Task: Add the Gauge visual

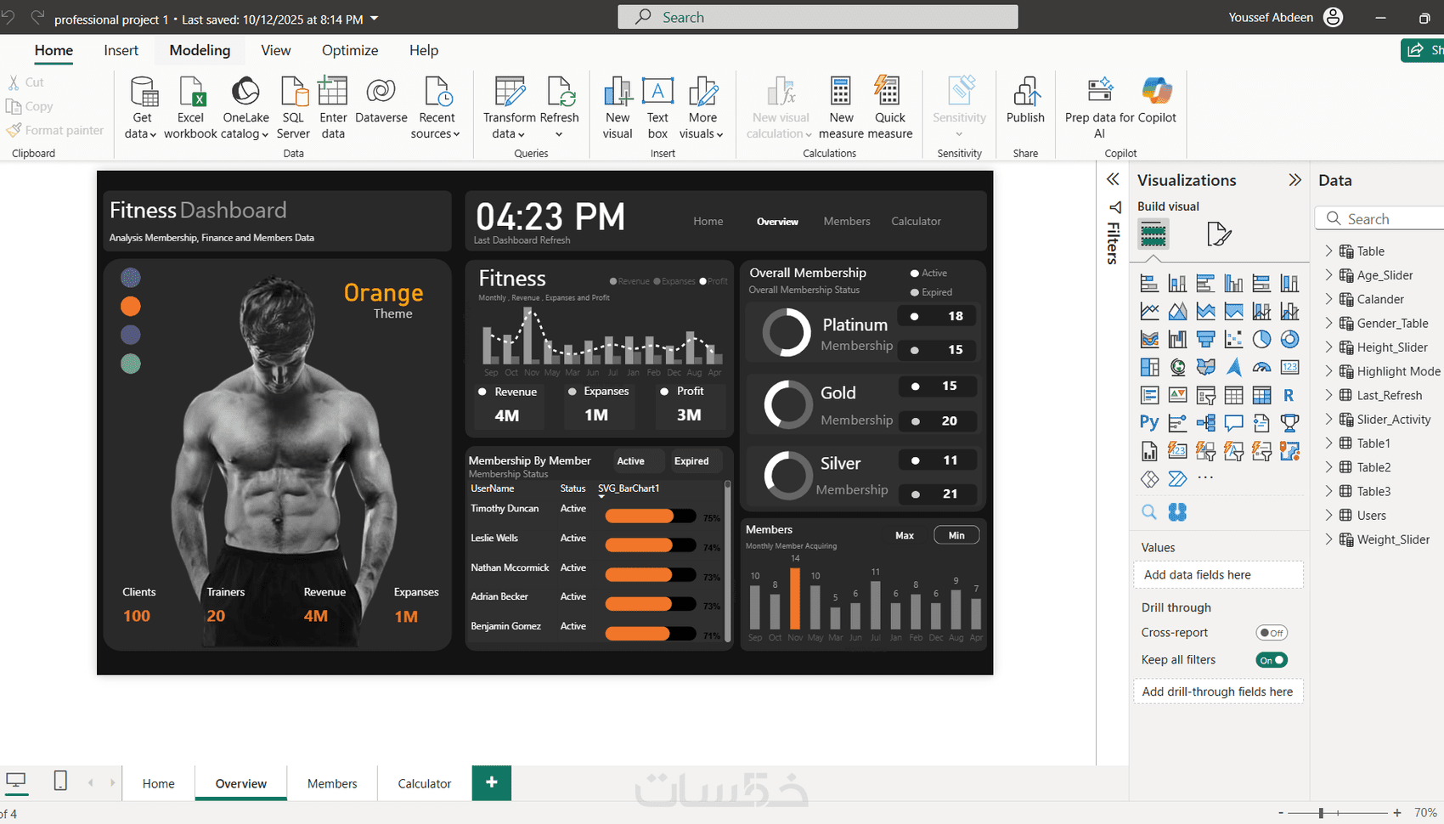Action: [x=1261, y=367]
